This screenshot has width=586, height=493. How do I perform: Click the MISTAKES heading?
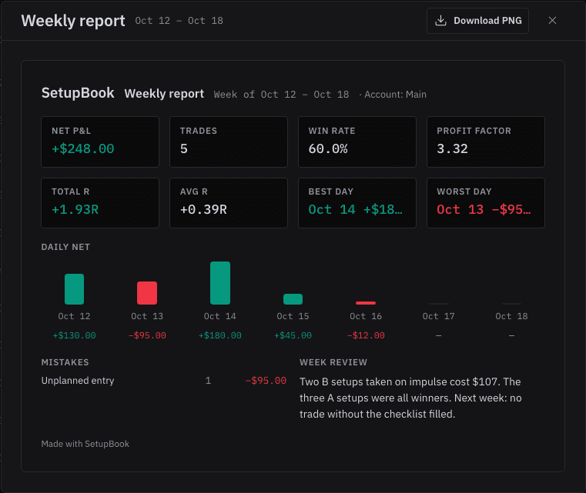[65, 362]
